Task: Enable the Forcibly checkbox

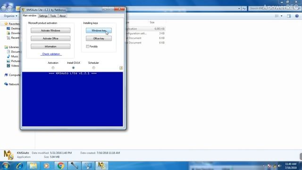Action: click(88, 46)
